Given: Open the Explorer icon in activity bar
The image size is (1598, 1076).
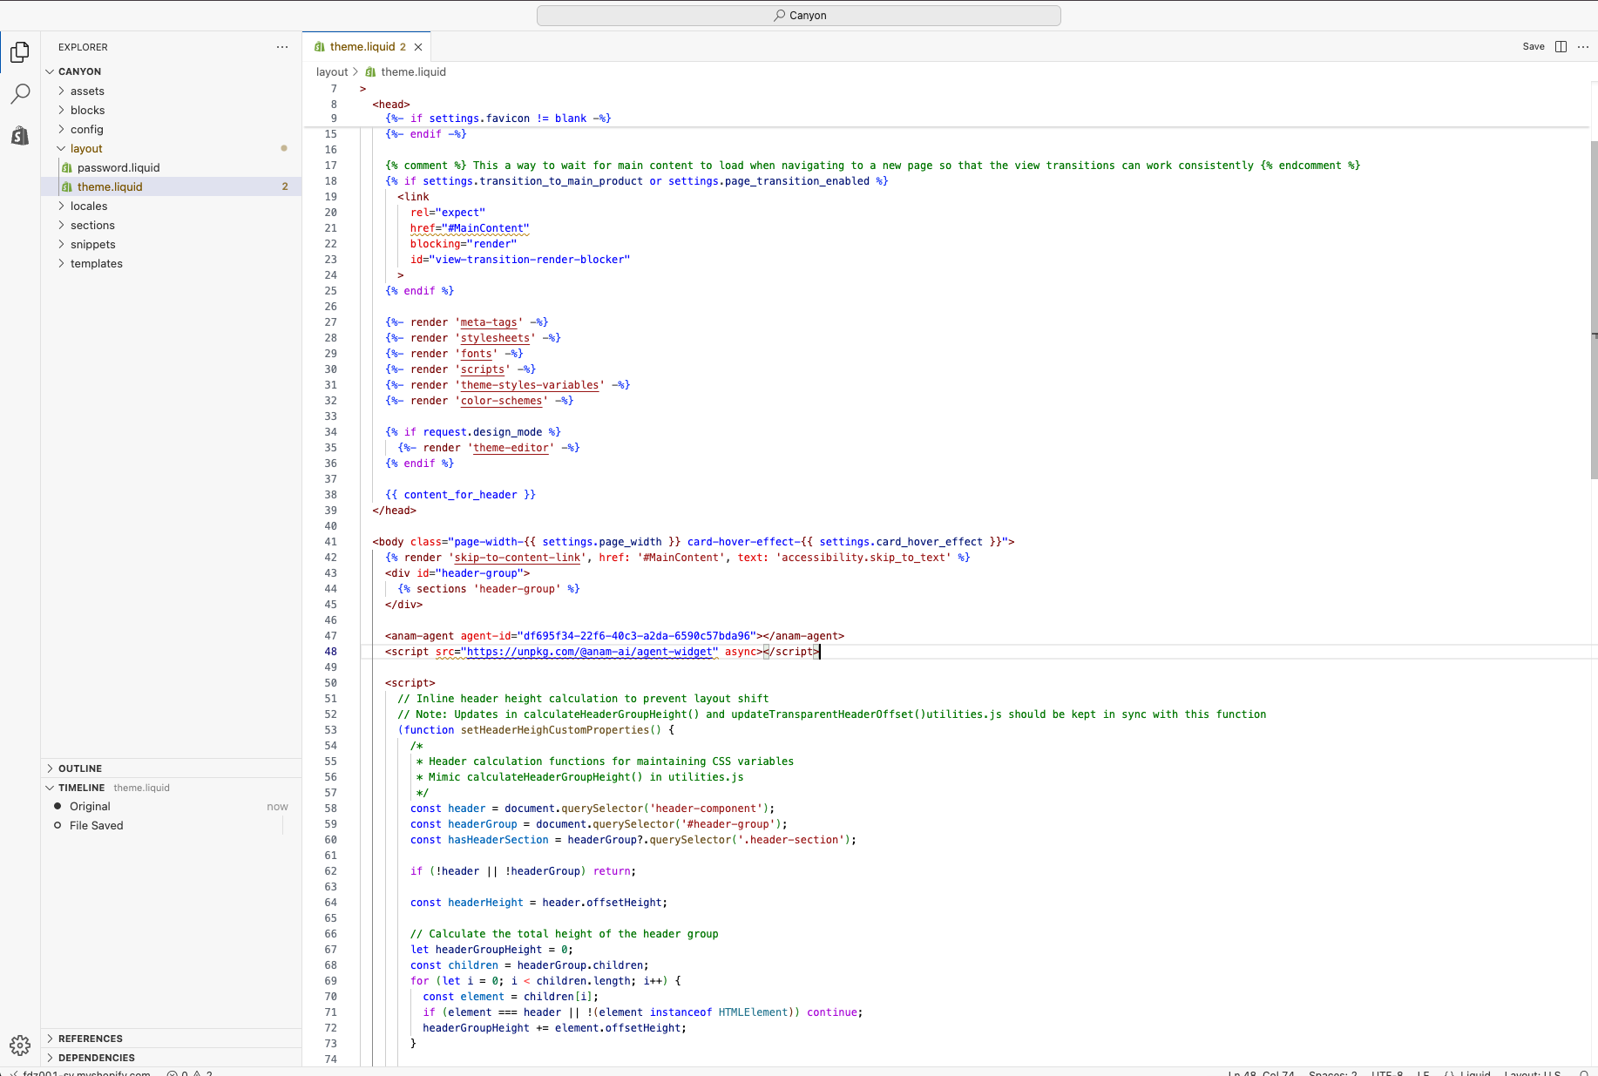Looking at the screenshot, I should tap(20, 52).
